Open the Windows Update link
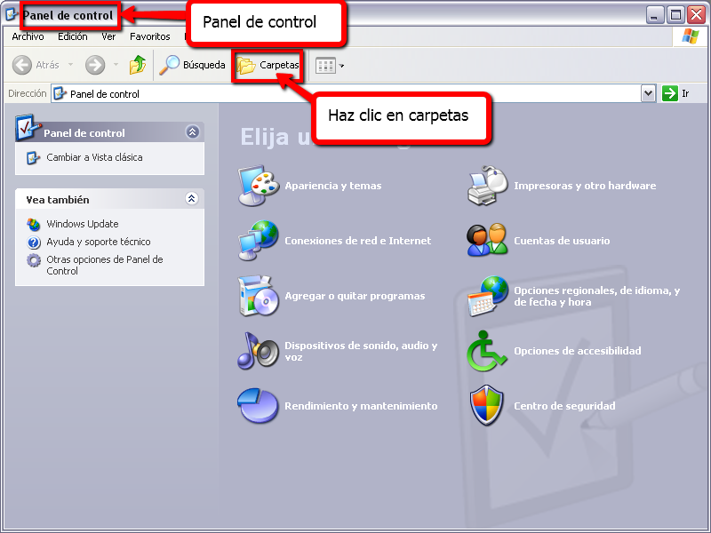 (83, 224)
